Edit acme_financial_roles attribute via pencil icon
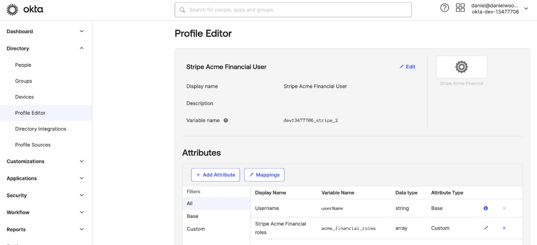Screen dimensions: 537x245 click(x=486, y=228)
